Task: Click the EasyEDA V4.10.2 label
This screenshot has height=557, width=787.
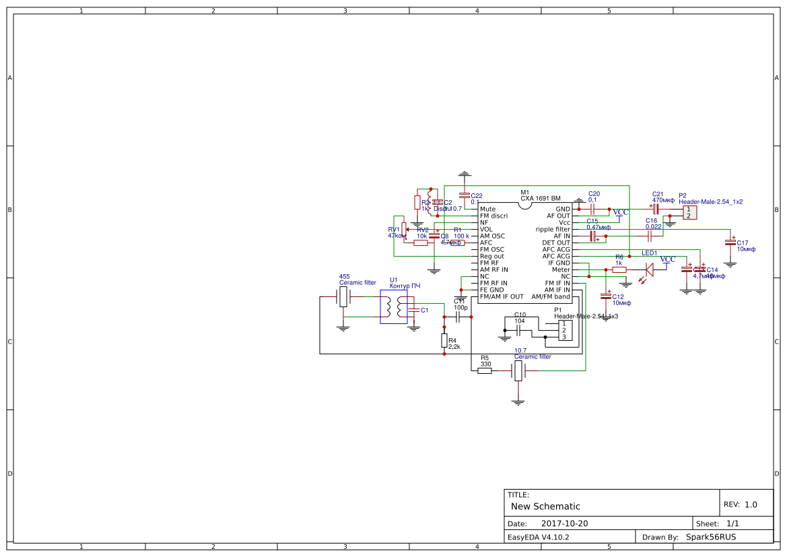Action: click(x=540, y=537)
